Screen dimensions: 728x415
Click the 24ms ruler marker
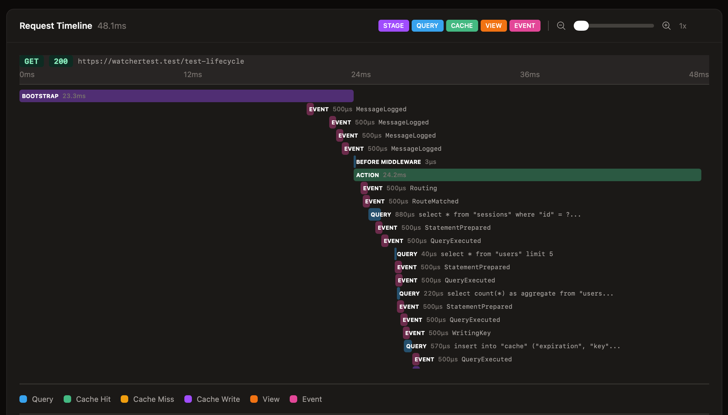[361, 75]
